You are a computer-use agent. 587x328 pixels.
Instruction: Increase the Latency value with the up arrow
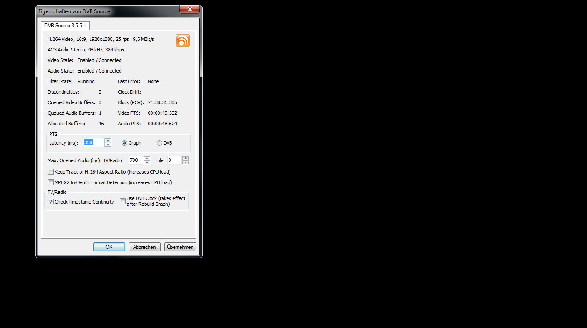[108, 141]
